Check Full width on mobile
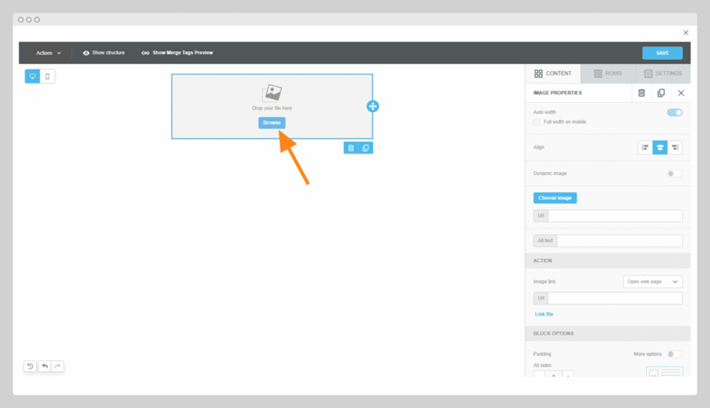The width and height of the screenshot is (710, 408). [x=537, y=122]
